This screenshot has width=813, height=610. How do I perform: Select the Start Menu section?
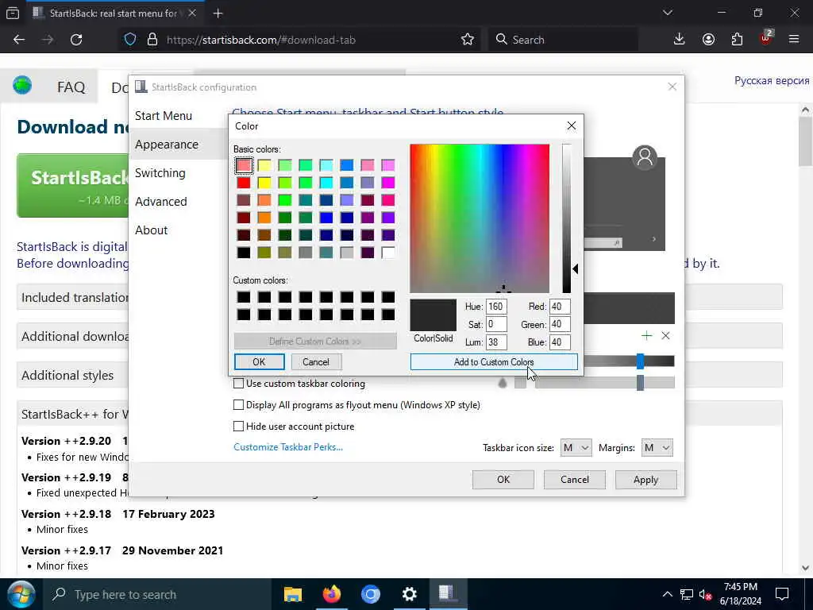pyautogui.click(x=164, y=116)
